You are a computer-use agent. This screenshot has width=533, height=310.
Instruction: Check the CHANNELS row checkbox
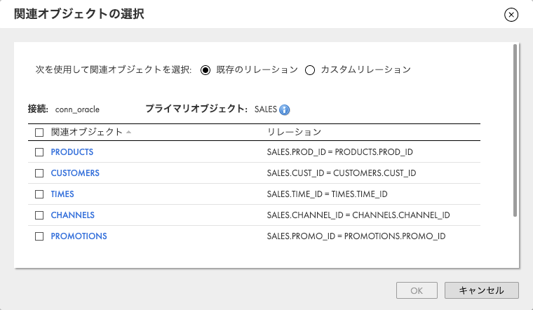click(39, 215)
